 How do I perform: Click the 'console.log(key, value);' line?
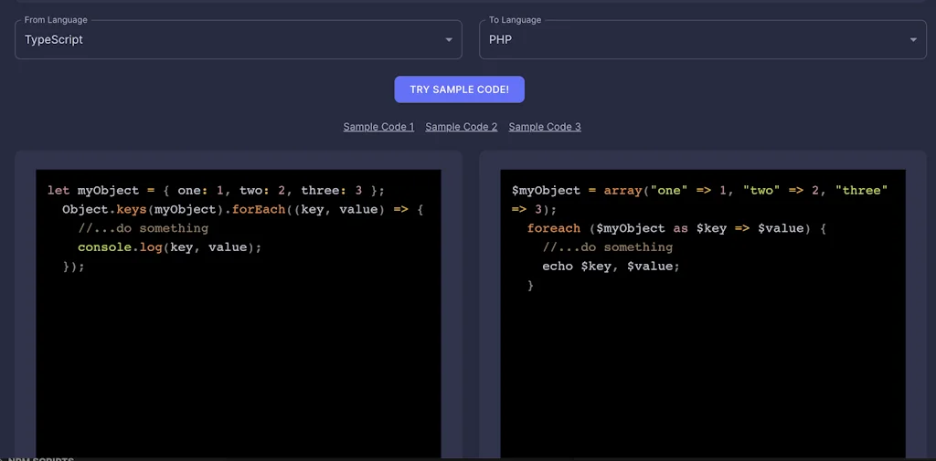169,247
